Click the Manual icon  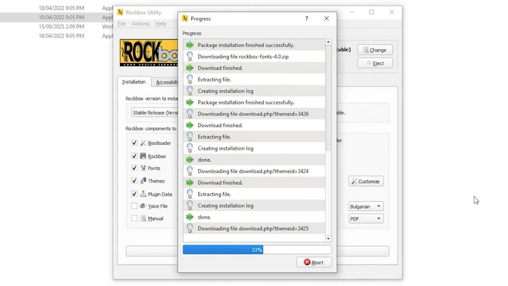coord(144,219)
